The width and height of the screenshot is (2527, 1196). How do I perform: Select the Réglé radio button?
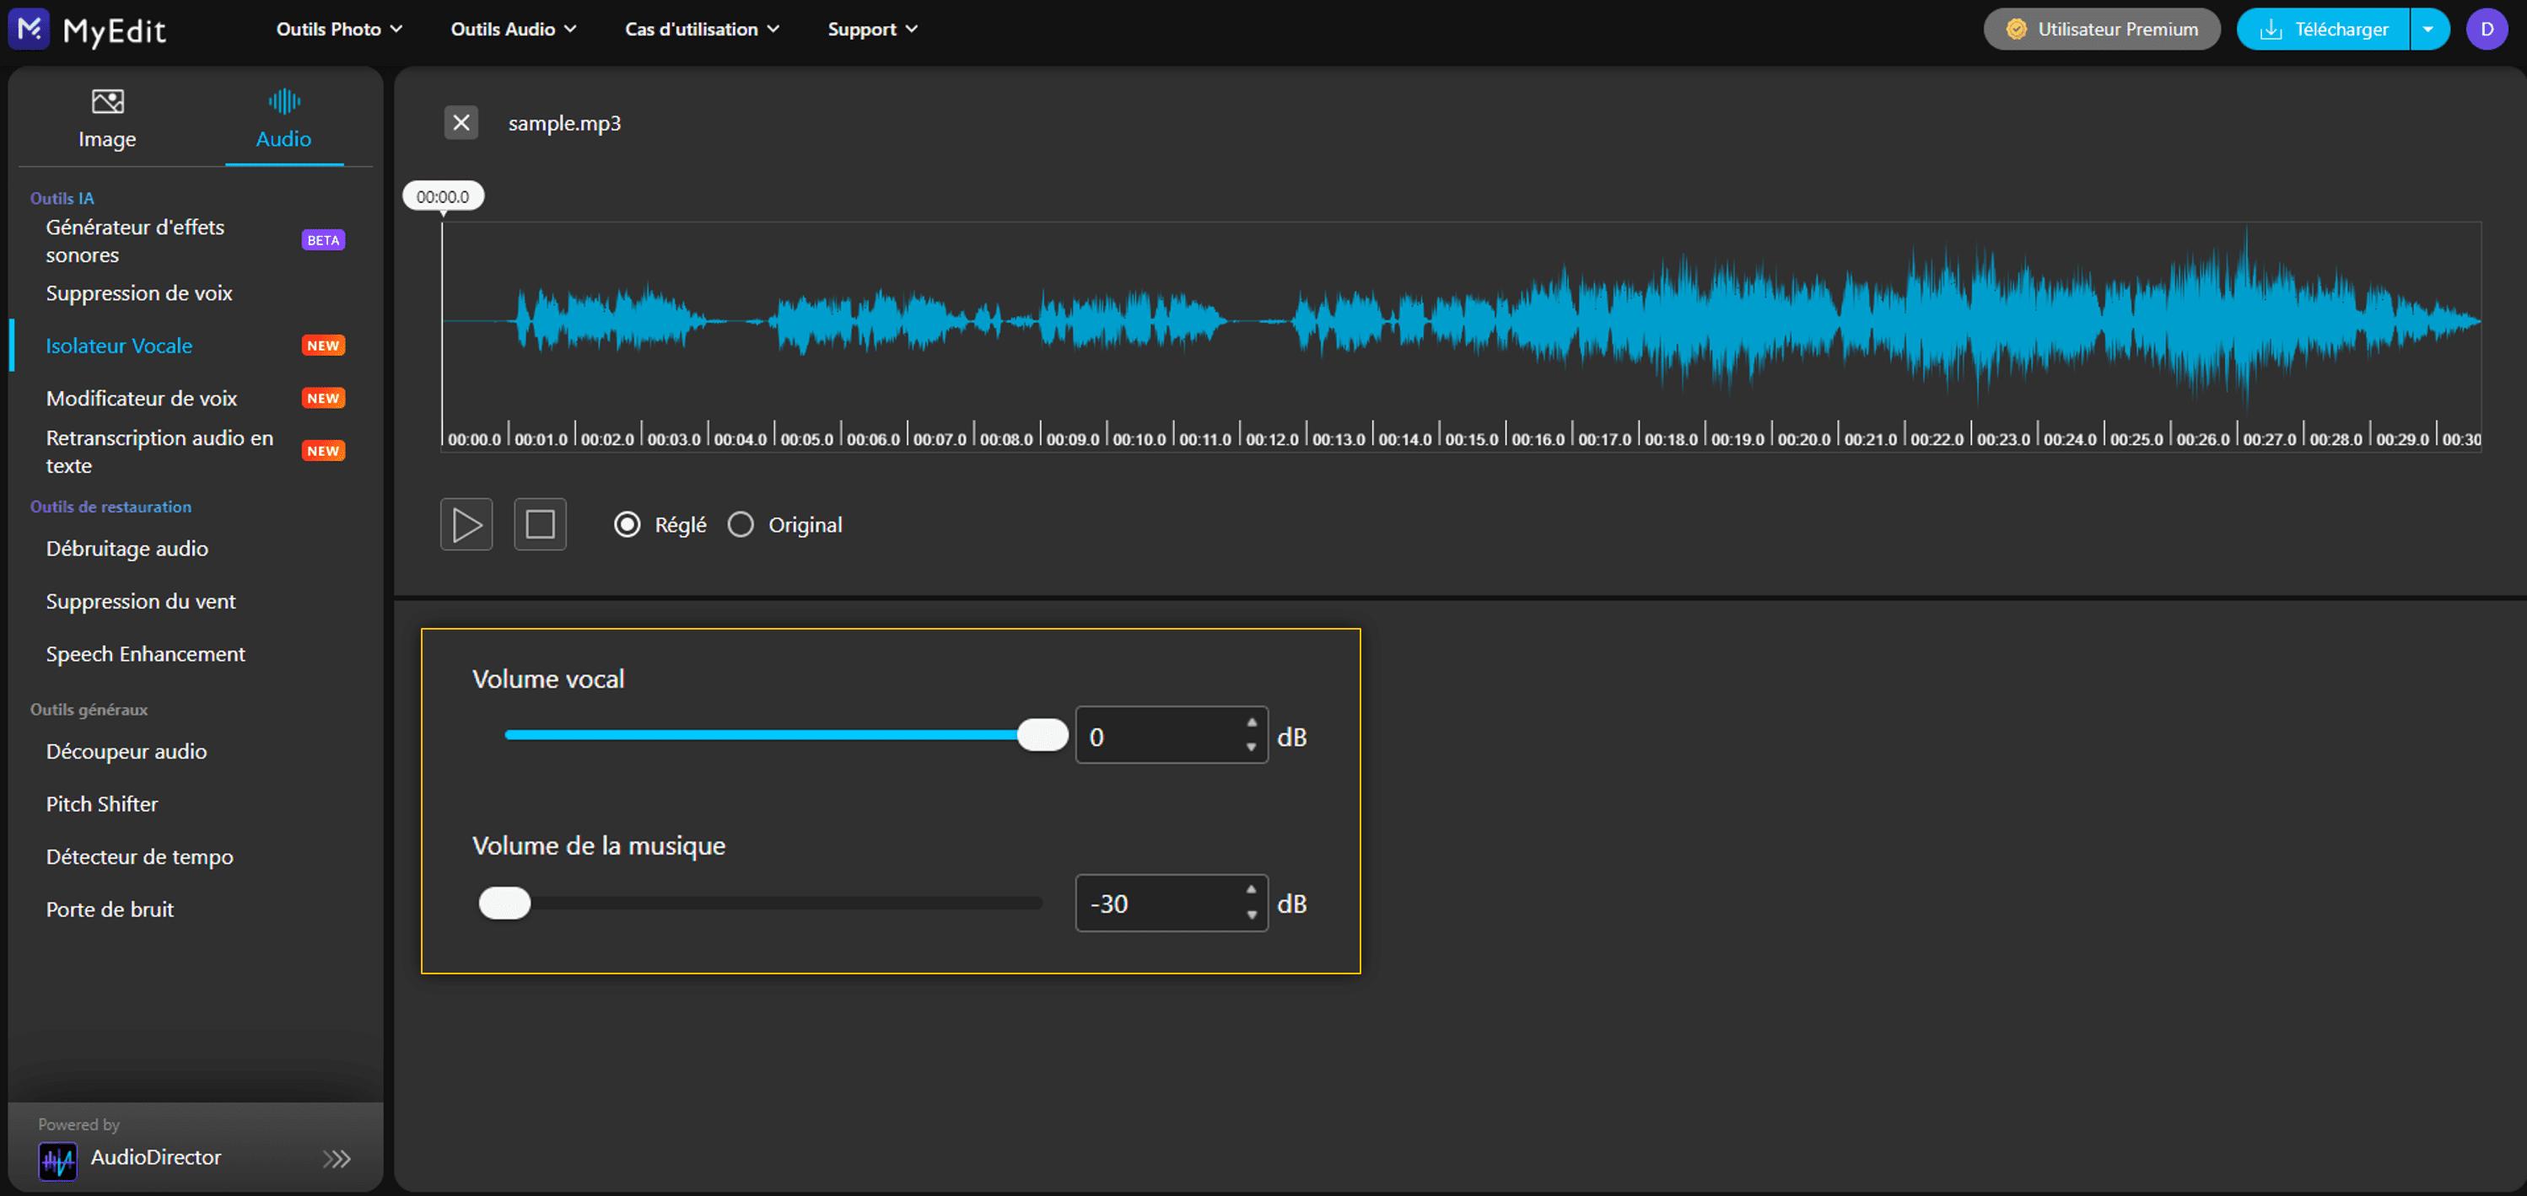click(627, 524)
